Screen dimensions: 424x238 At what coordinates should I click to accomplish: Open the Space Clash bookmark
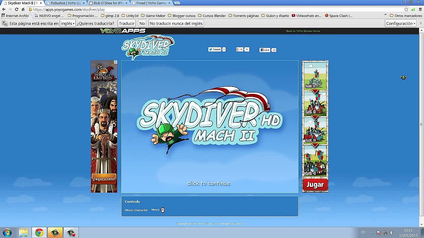point(339,16)
